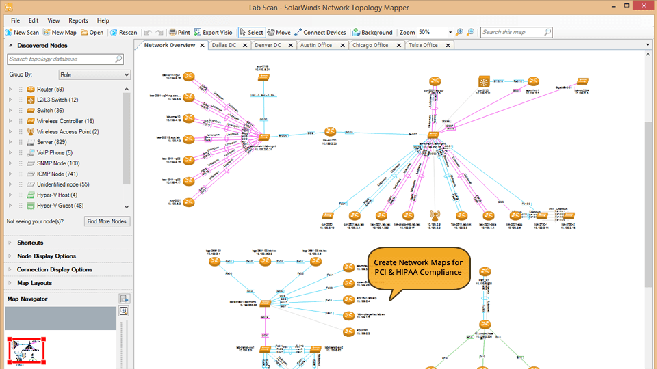
Task: Click the Hyper-V Guest role icon
Action: [x=31, y=206]
